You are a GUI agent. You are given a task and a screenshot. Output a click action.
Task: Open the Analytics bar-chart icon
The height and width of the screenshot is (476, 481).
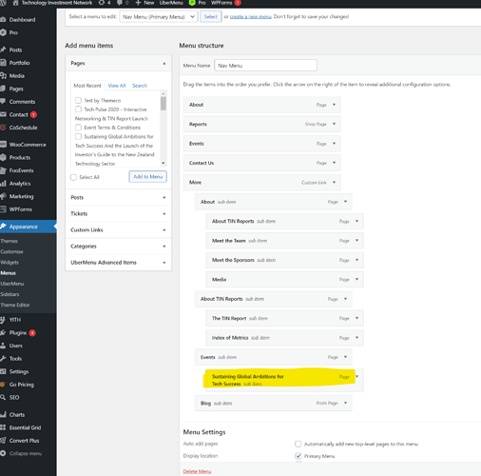pyautogui.click(x=3, y=184)
